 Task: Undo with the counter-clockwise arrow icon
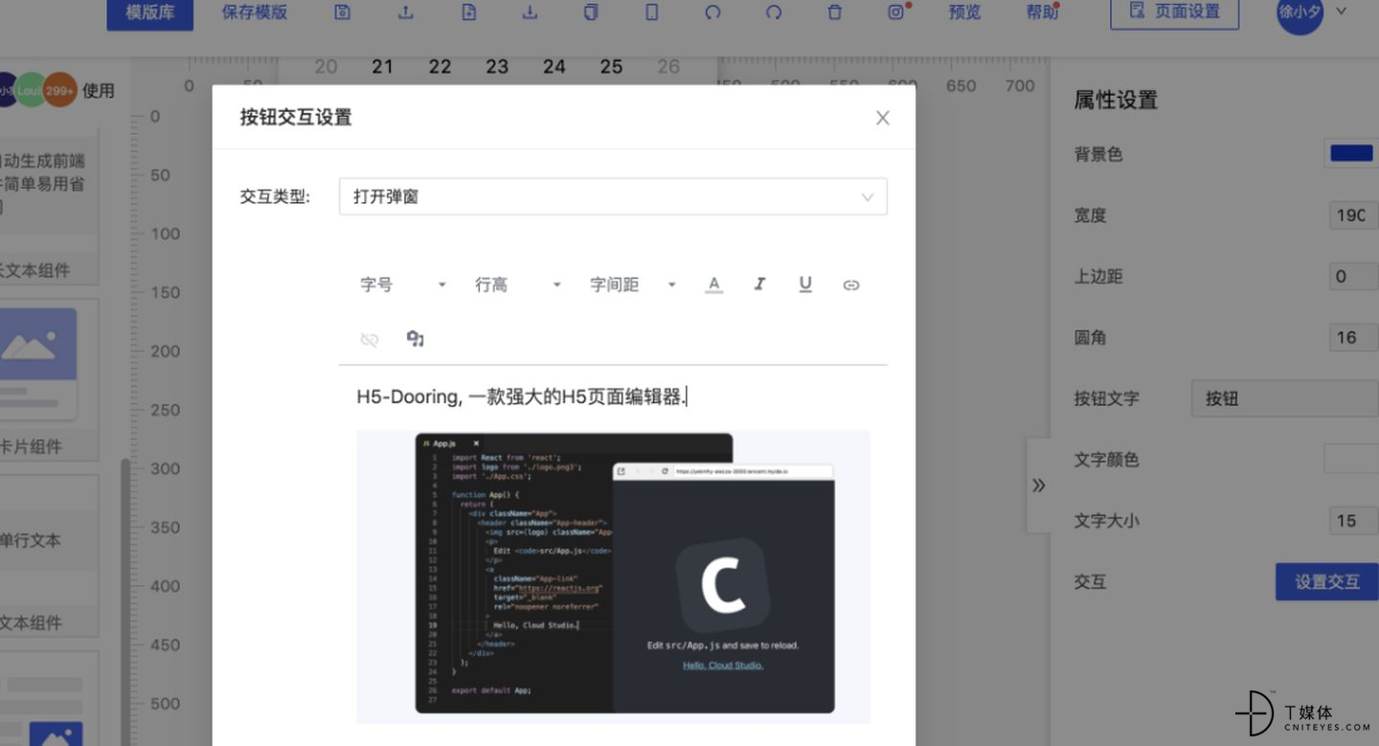click(x=712, y=12)
